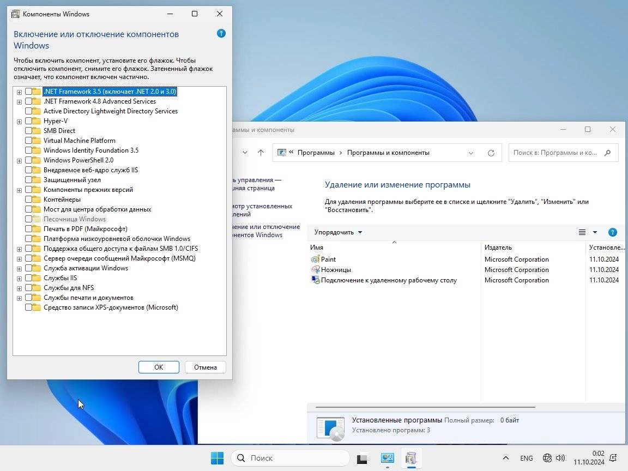Sort by the Установлено column header
The image size is (628, 471).
606,247
